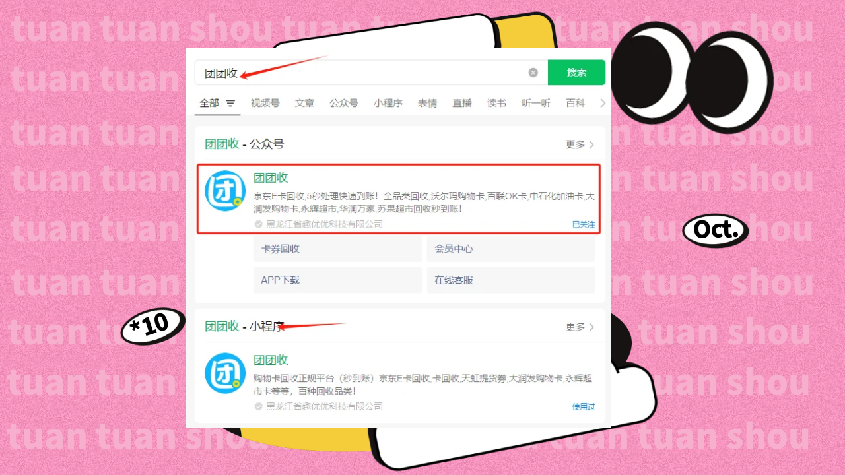Click the verified badge in the 小程序 result
The height and width of the screenshot is (475, 845).
(x=259, y=406)
